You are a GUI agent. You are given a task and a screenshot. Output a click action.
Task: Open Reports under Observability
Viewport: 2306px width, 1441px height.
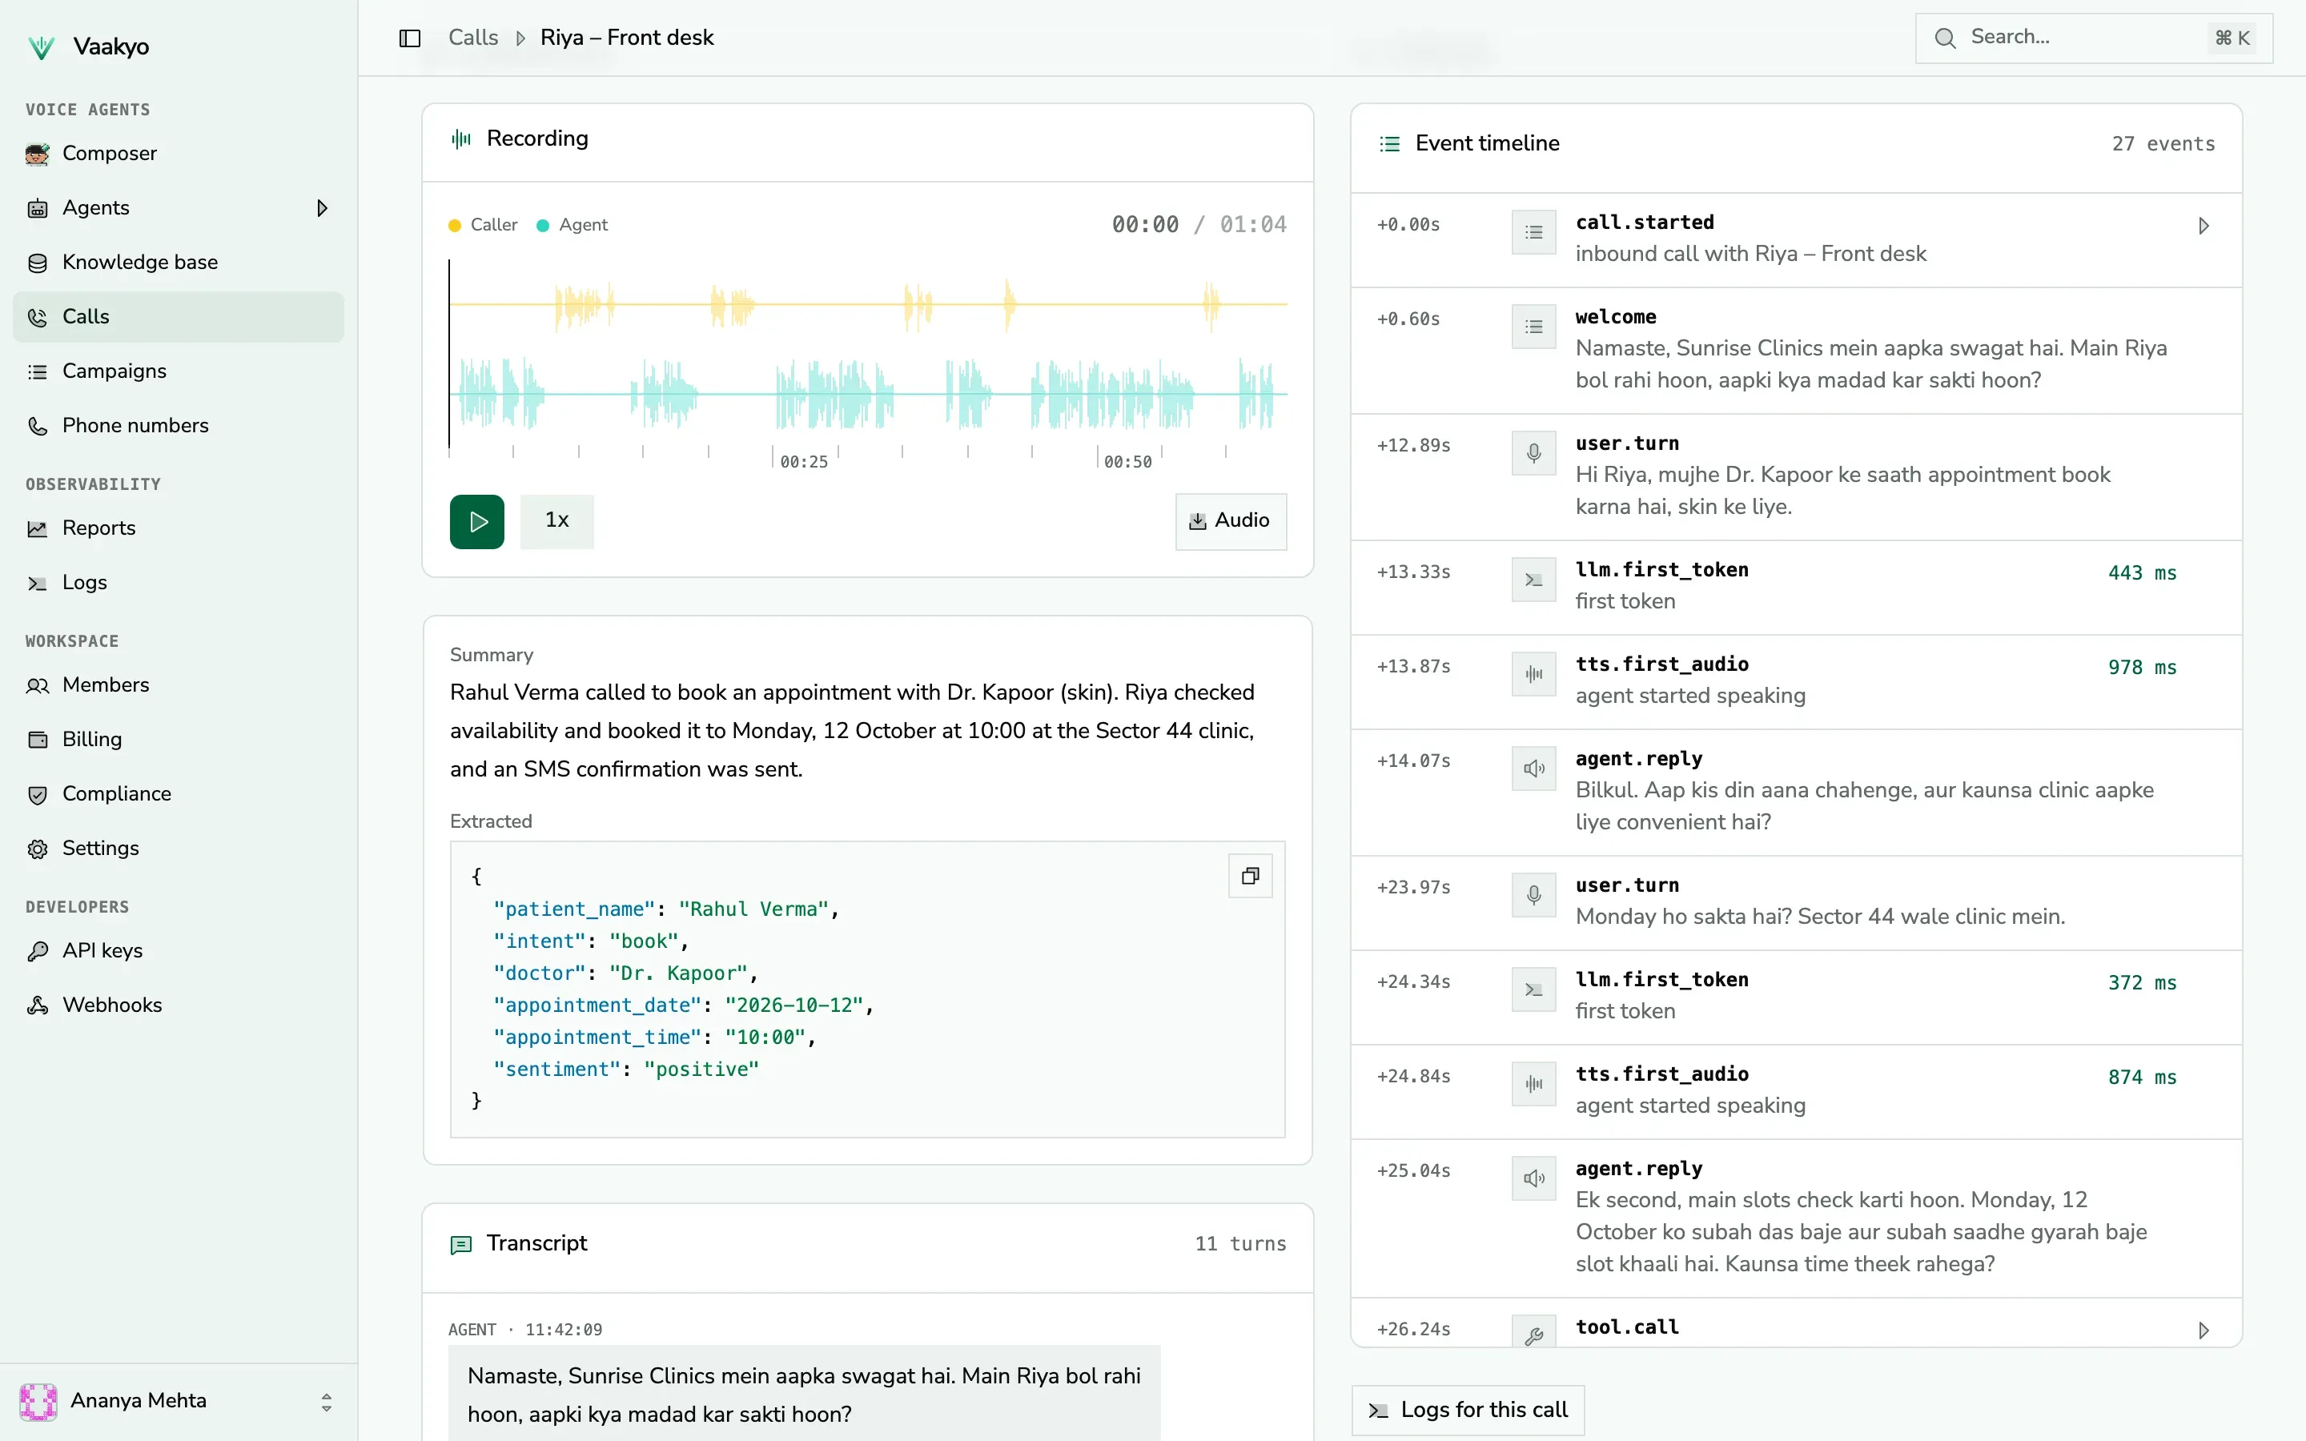(x=179, y=528)
